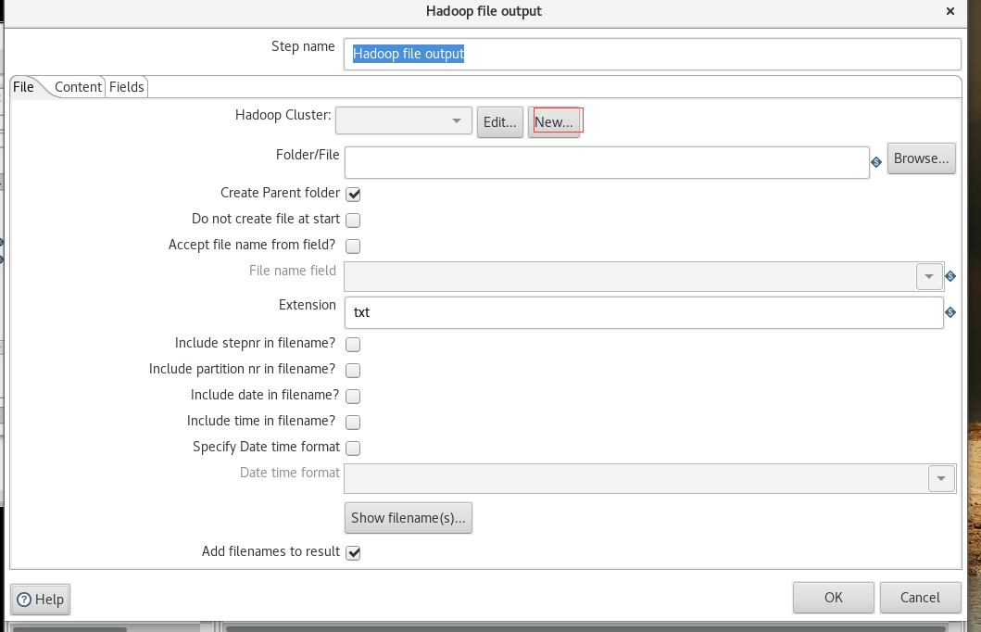Screen dimensions: 981x632
Task: Click the Extension field containing txt
Action: (x=644, y=312)
